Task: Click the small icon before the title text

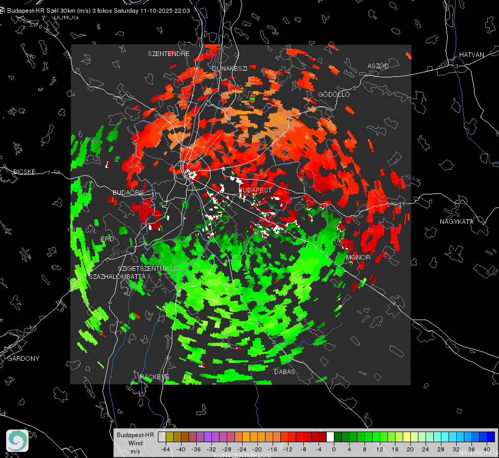Action: tap(2, 11)
